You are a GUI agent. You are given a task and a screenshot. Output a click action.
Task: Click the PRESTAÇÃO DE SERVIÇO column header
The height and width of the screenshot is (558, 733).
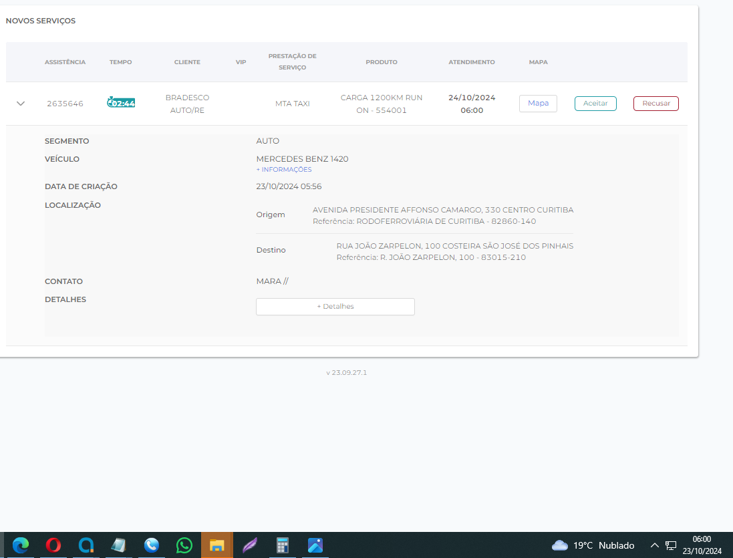pos(292,61)
